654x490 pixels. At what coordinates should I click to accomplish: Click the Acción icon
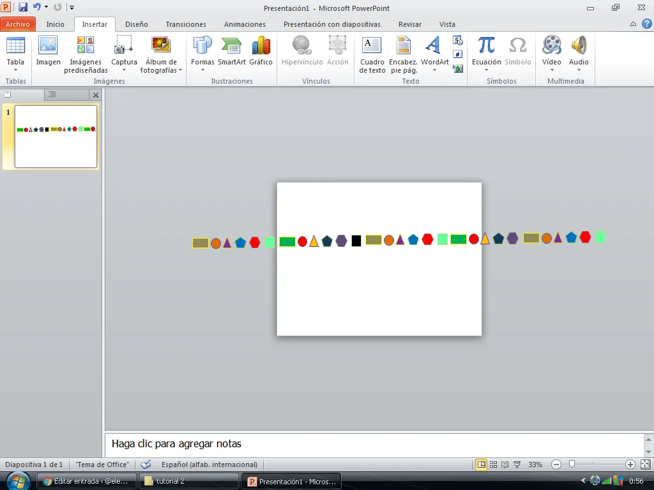click(337, 45)
